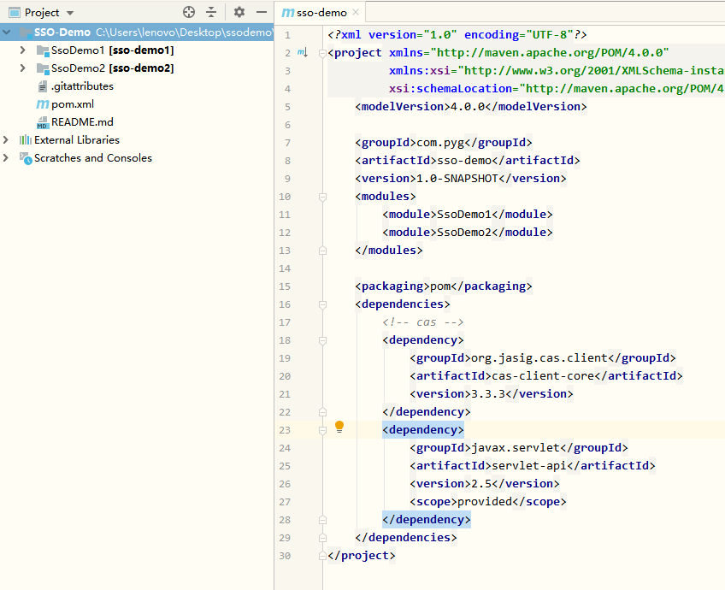This screenshot has height=590, width=725.
Task: Click line number 15 in gutter
Action: pos(285,286)
